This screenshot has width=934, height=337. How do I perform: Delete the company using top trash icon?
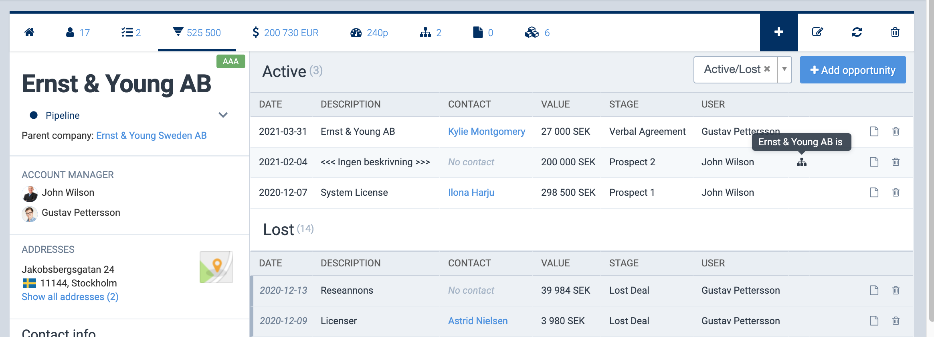click(x=895, y=32)
